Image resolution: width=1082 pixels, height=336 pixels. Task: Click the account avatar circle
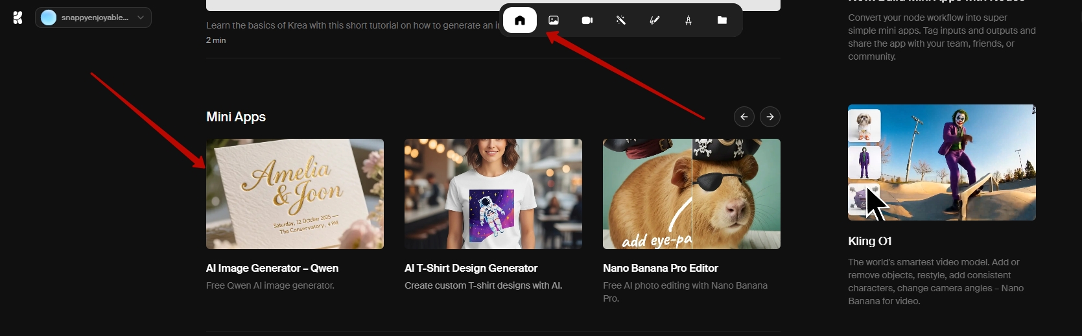(49, 18)
